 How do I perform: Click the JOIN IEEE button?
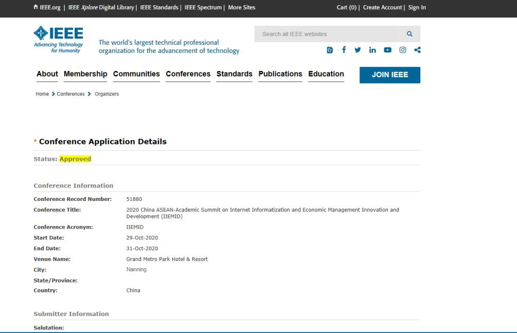pos(390,75)
